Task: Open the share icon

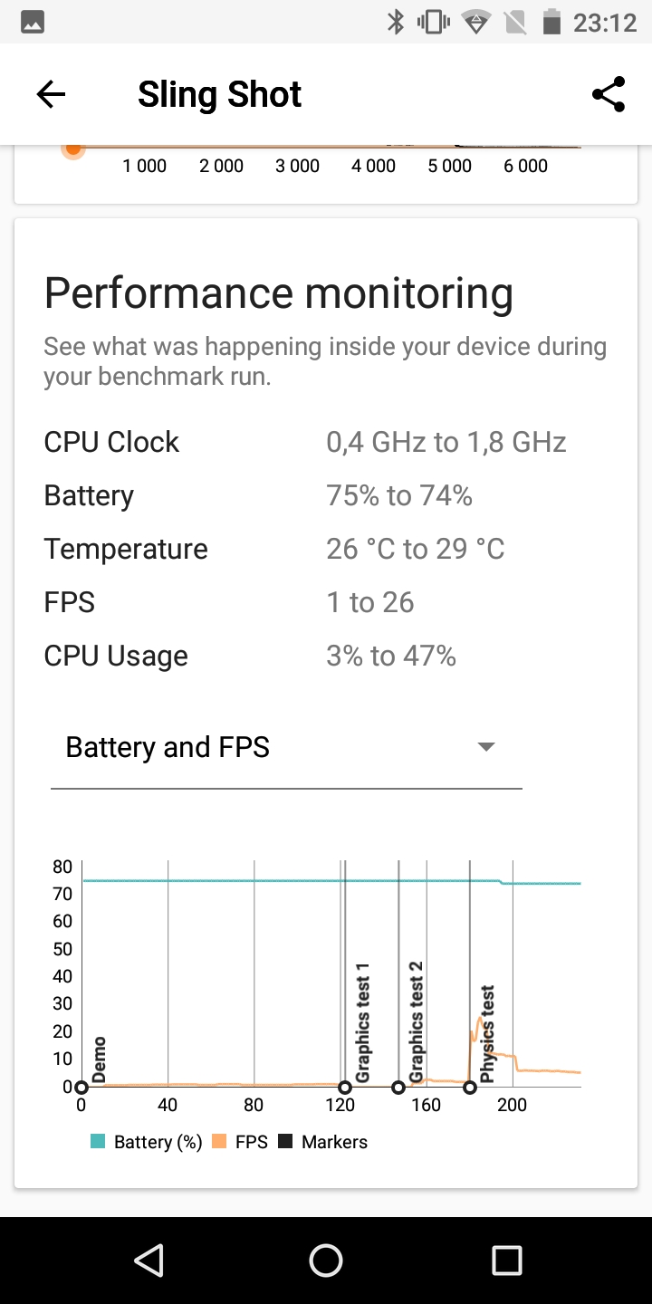Action: tap(609, 94)
